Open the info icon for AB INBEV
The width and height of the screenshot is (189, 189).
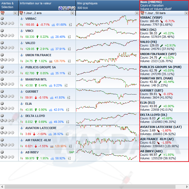(x=22, y=152)
